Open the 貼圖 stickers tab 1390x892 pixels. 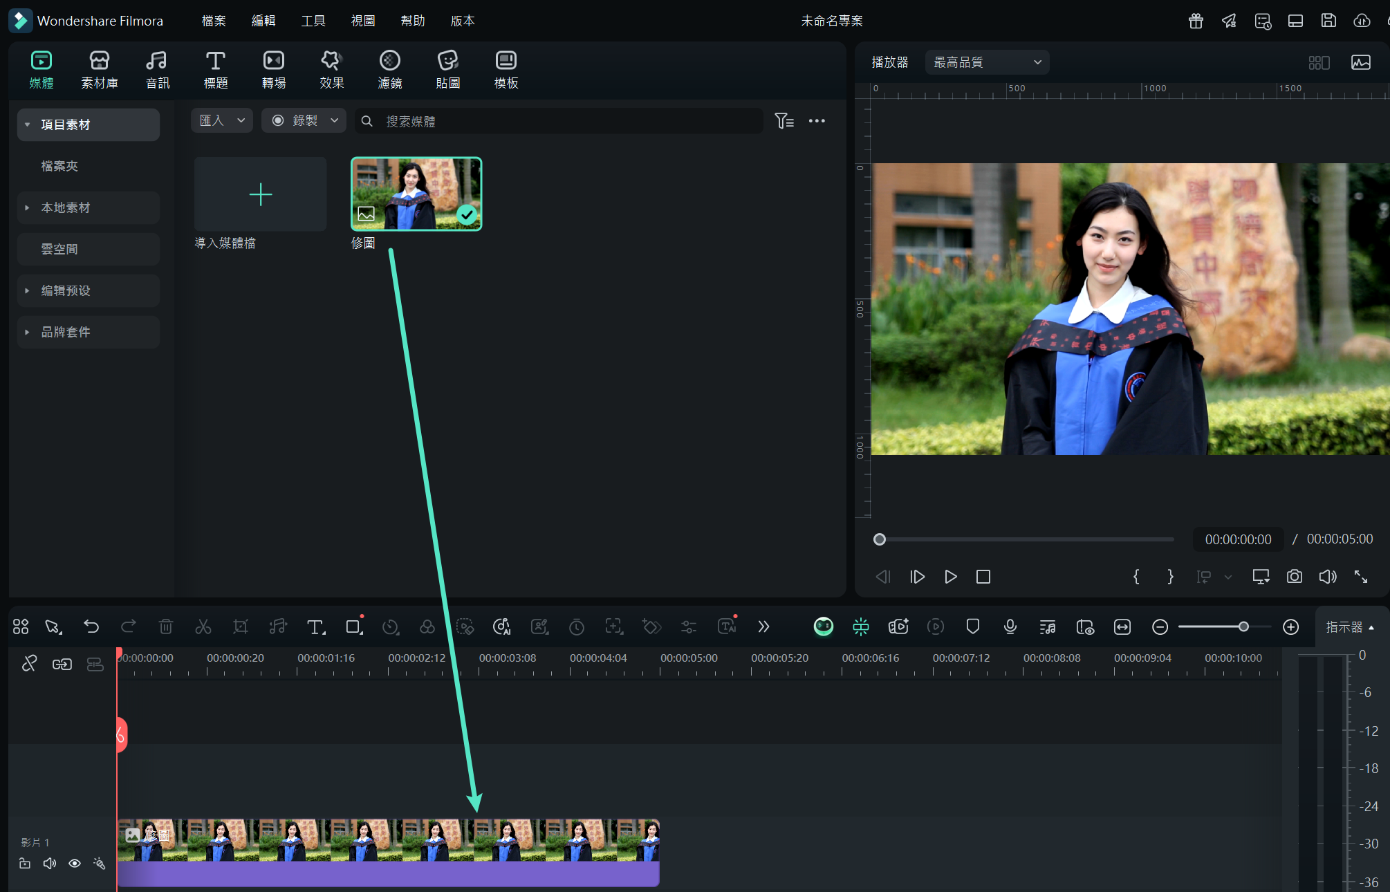pyautogui.click(x=448, y=70)
